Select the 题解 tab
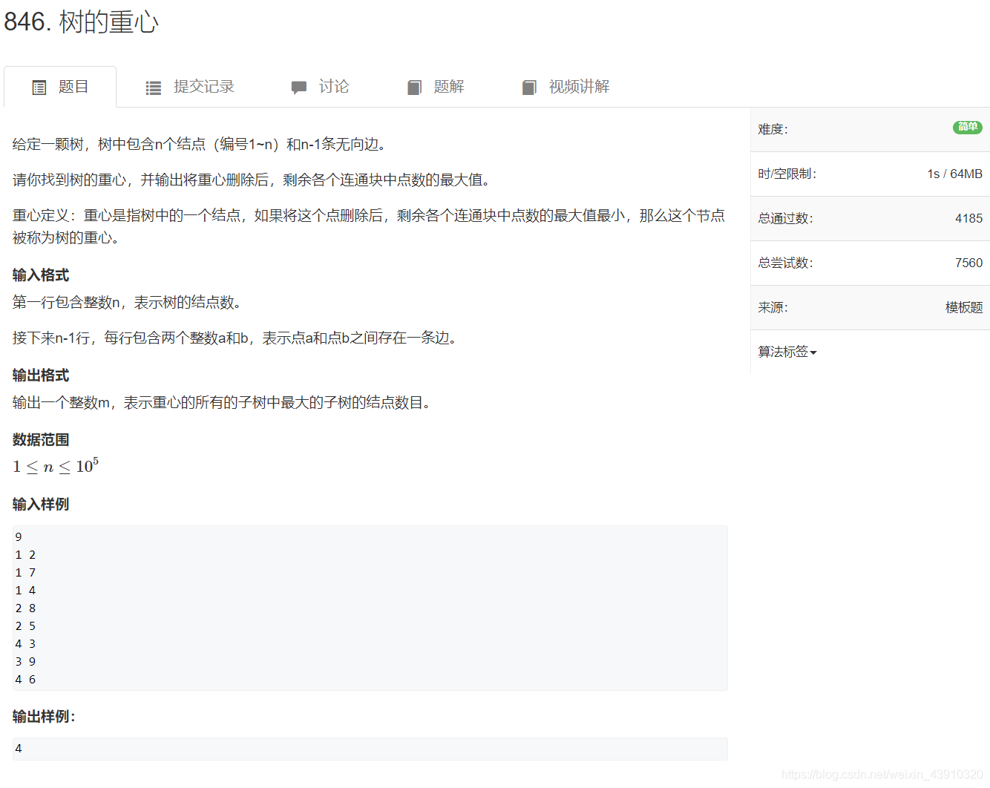This screenshot has height=788, width=990. point(448,87)
